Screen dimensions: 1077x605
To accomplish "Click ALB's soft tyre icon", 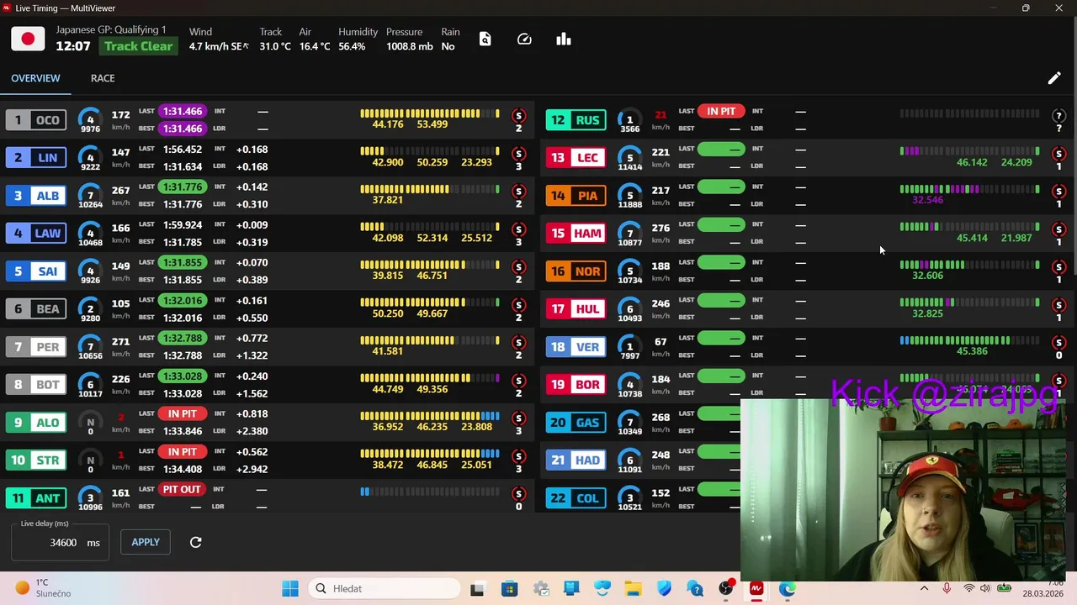I will 518,192.
